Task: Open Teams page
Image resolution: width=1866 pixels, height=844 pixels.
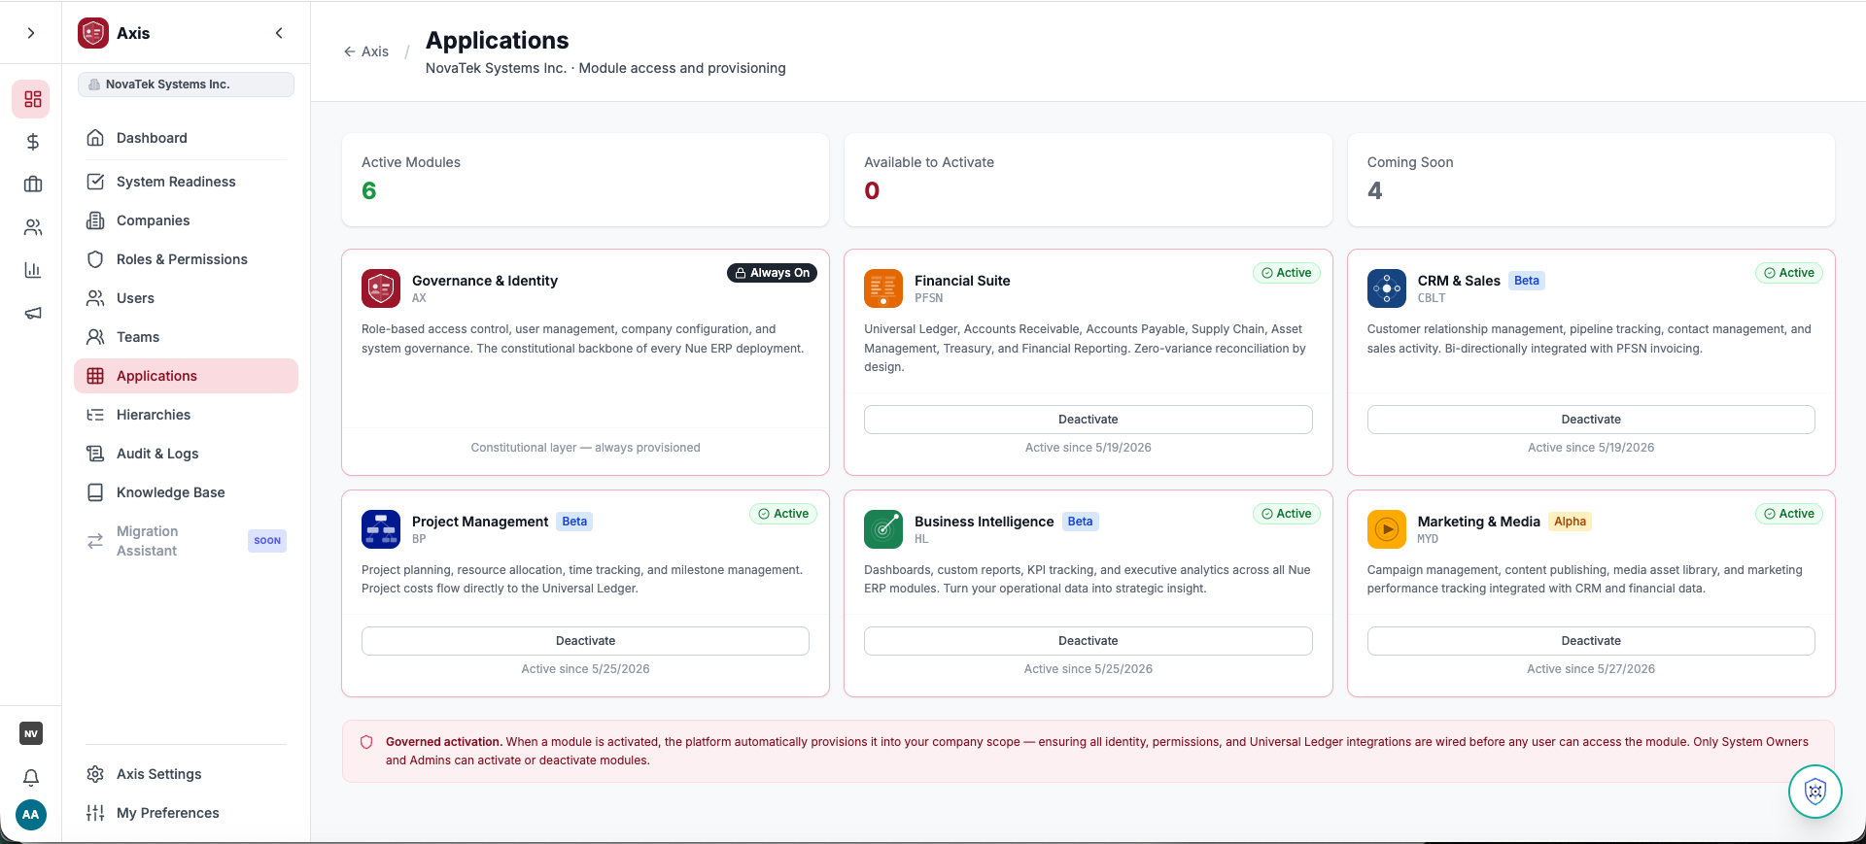Action: click(186, 337)
